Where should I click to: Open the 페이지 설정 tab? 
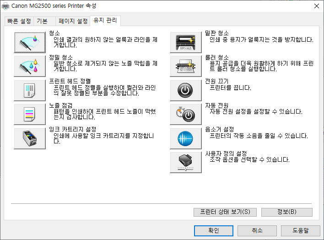click(x=73, y=21)
